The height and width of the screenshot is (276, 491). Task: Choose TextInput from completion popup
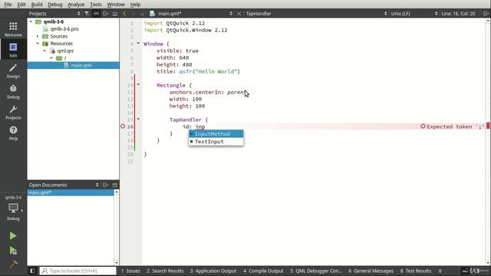click(x=216, y=141)
